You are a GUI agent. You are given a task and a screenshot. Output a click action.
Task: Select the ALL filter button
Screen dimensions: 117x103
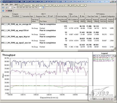coord(15,8)
